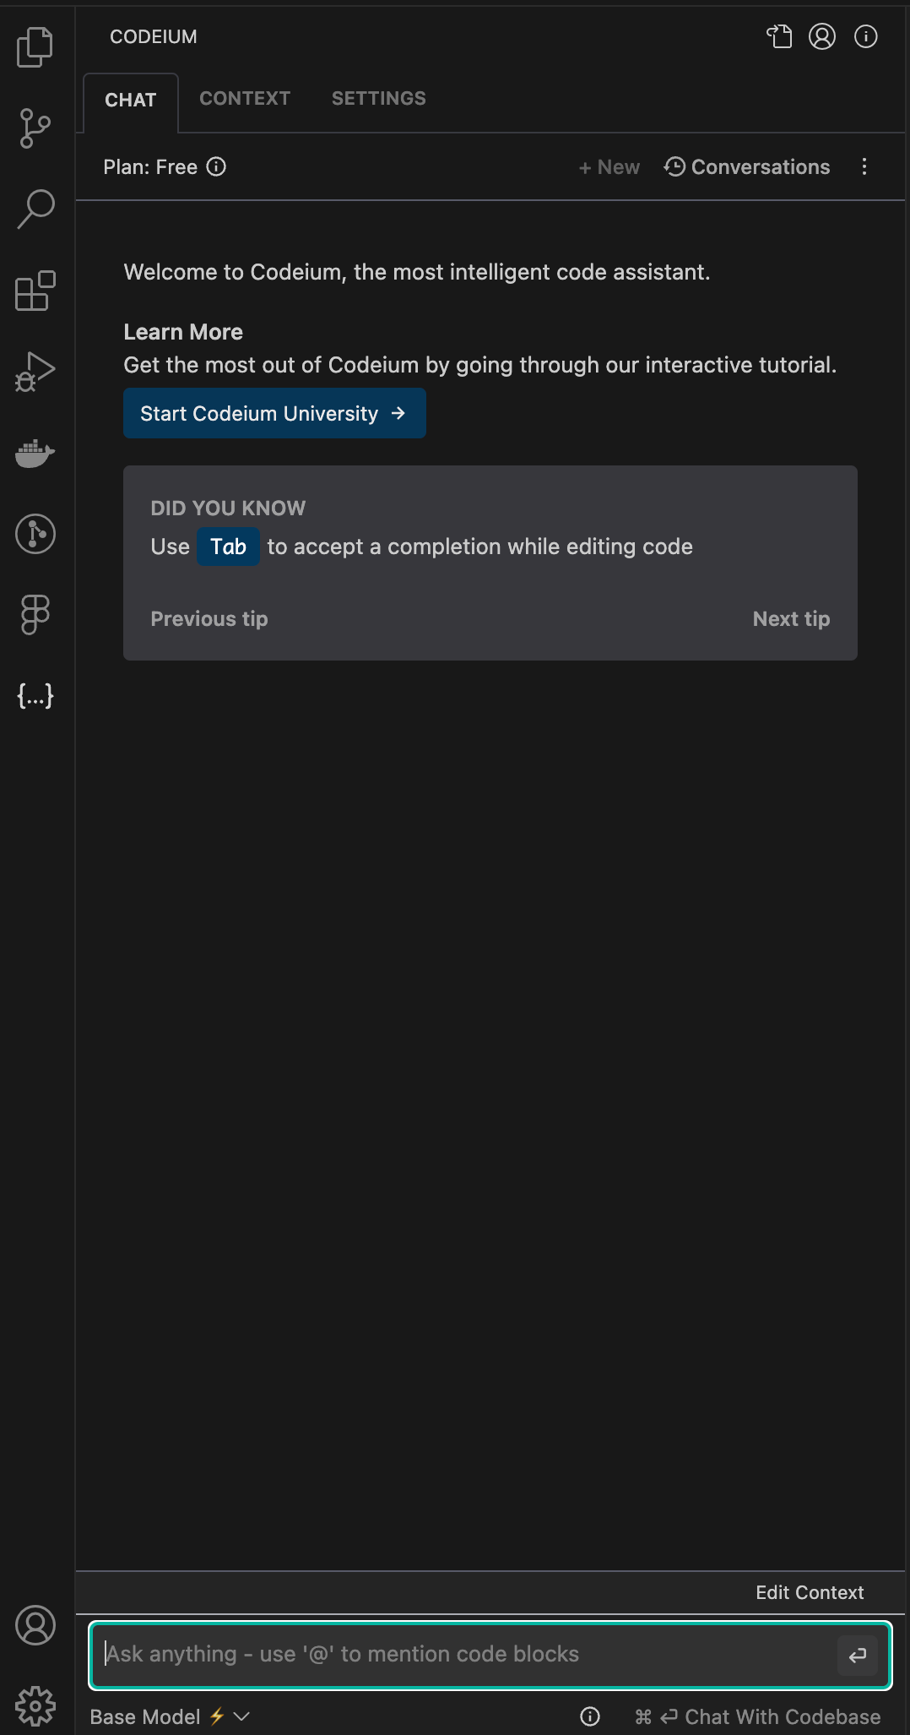Open Run and Debug view
The width and height of the screenshot is (910, 1735).
35,372
